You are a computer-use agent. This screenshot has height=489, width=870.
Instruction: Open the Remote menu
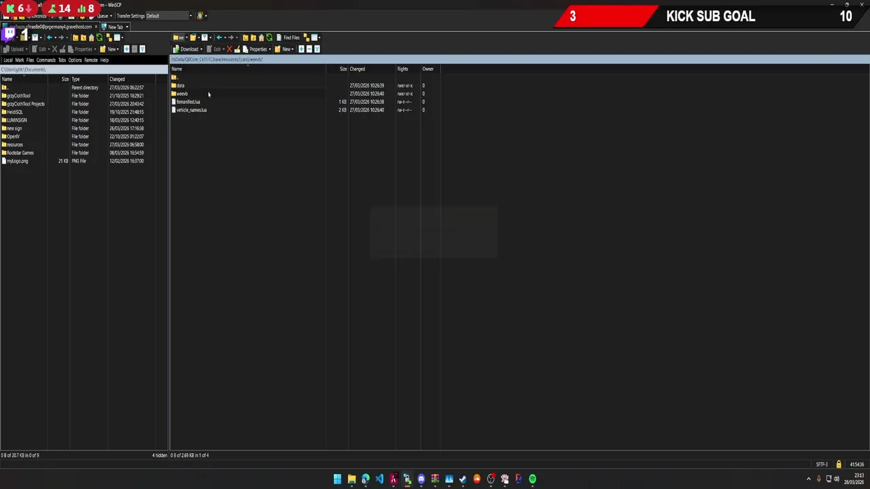pos(91,60)
